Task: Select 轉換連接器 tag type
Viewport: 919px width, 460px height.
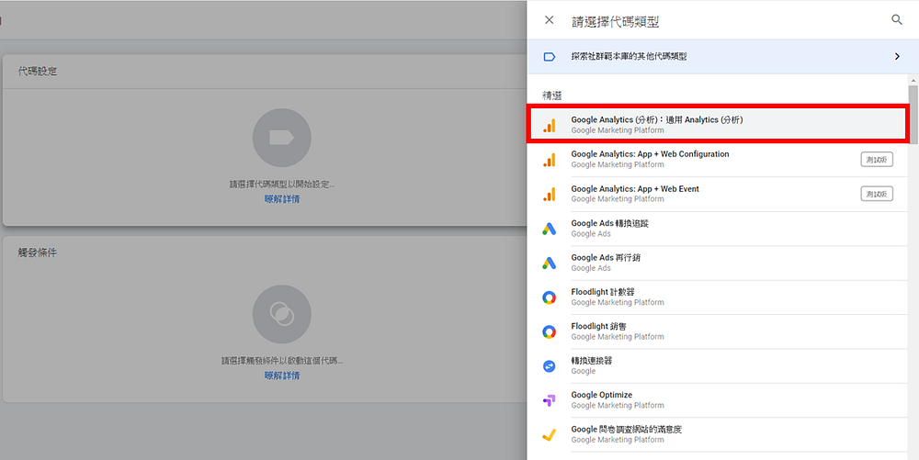Action: (719, 365)
